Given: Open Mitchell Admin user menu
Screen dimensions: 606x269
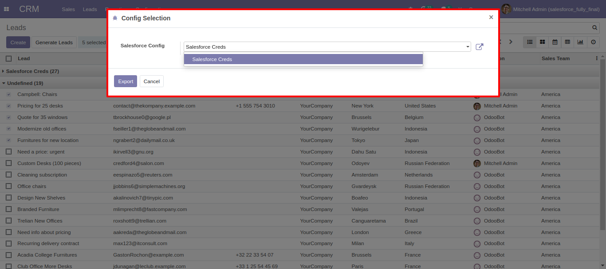Looking at the screenshot, I should 551,9.
